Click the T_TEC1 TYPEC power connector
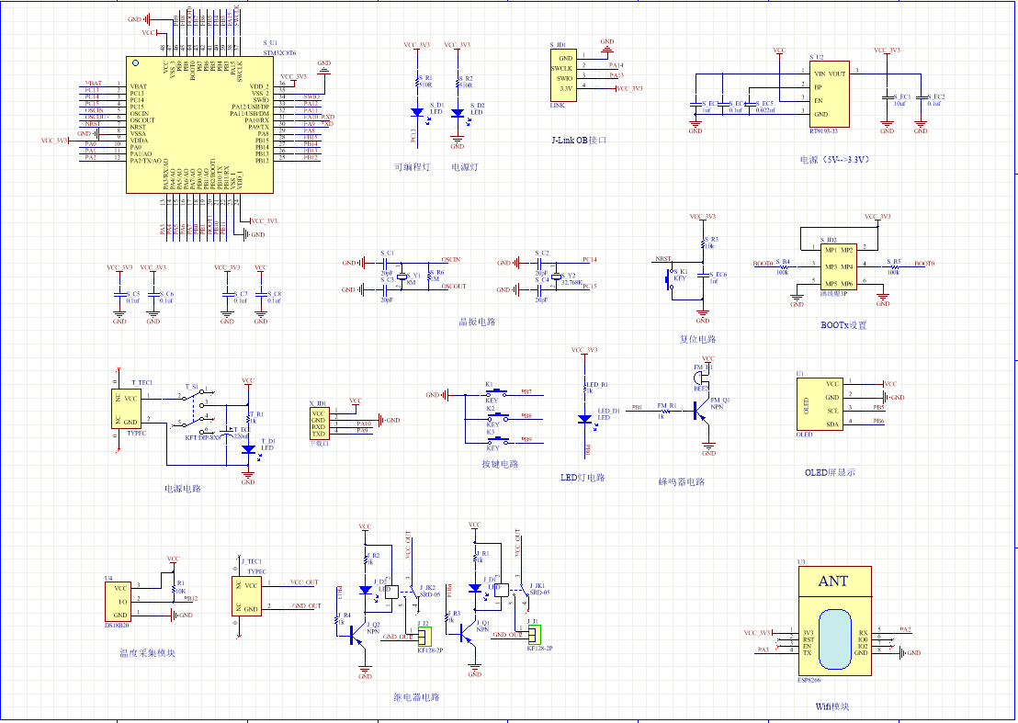1018x723 pixels. coord(129,410)
